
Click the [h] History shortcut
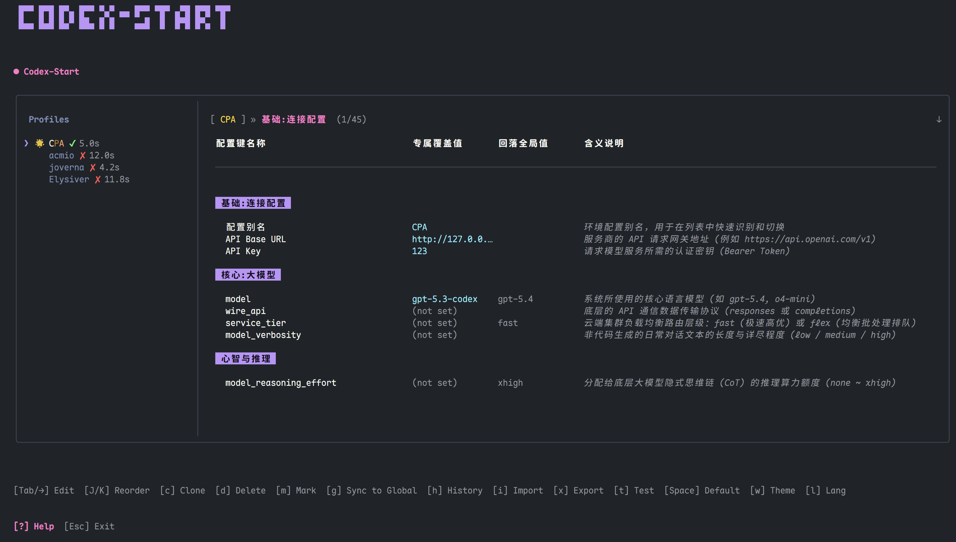[x=455, y=491]
